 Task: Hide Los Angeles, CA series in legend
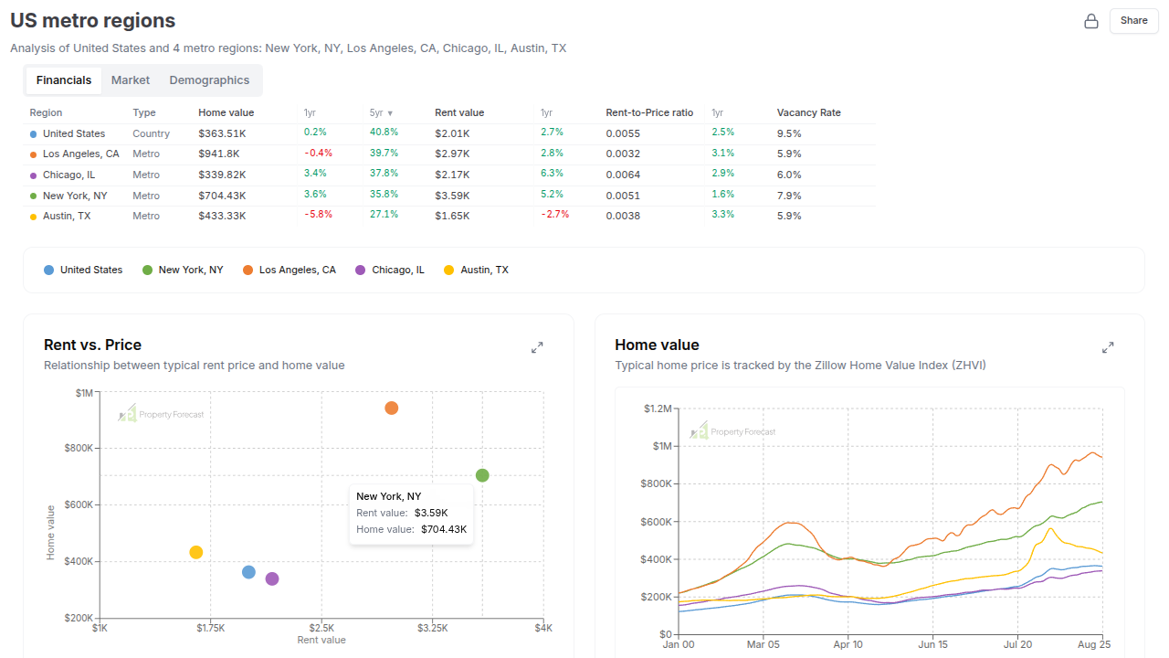(x=289, y=270)
